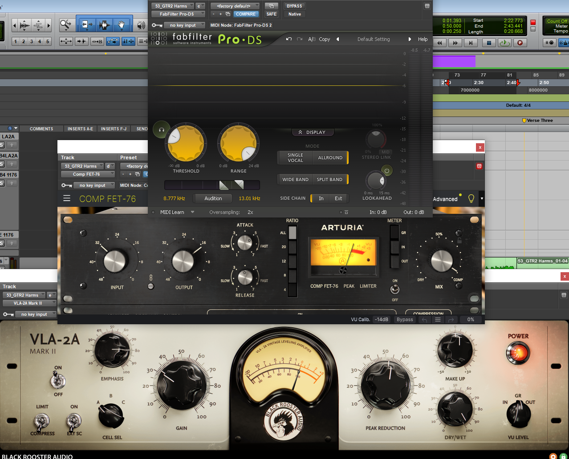
Task: Click the Play loop transport button
Action: tap(504, 43)
